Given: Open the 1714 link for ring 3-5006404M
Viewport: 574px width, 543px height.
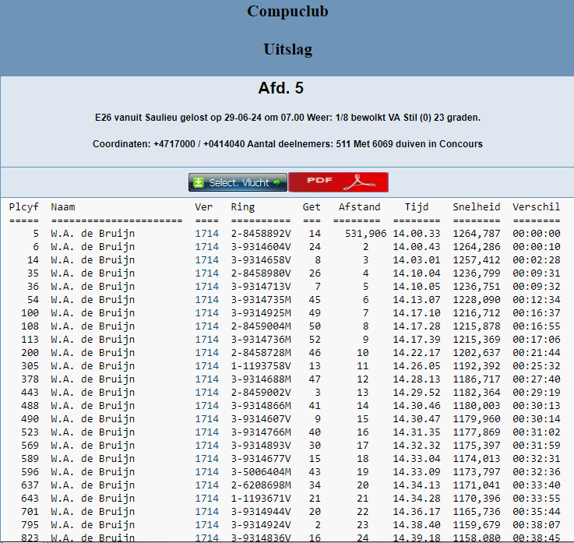Looking at the screenshot, I should coord(206,471).
